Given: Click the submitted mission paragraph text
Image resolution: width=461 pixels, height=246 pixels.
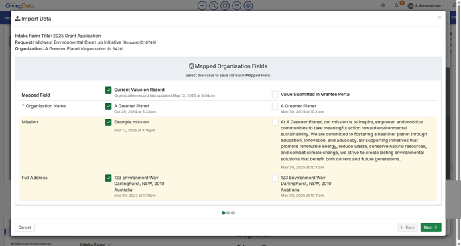Looking at the screenshot, I should pyautogui.click(x=354, y=140).
